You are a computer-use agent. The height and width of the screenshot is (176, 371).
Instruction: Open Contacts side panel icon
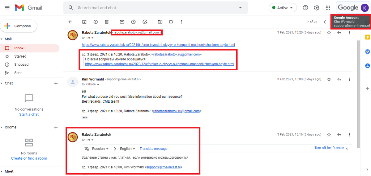pyautogui.click(x=367, y=66)
